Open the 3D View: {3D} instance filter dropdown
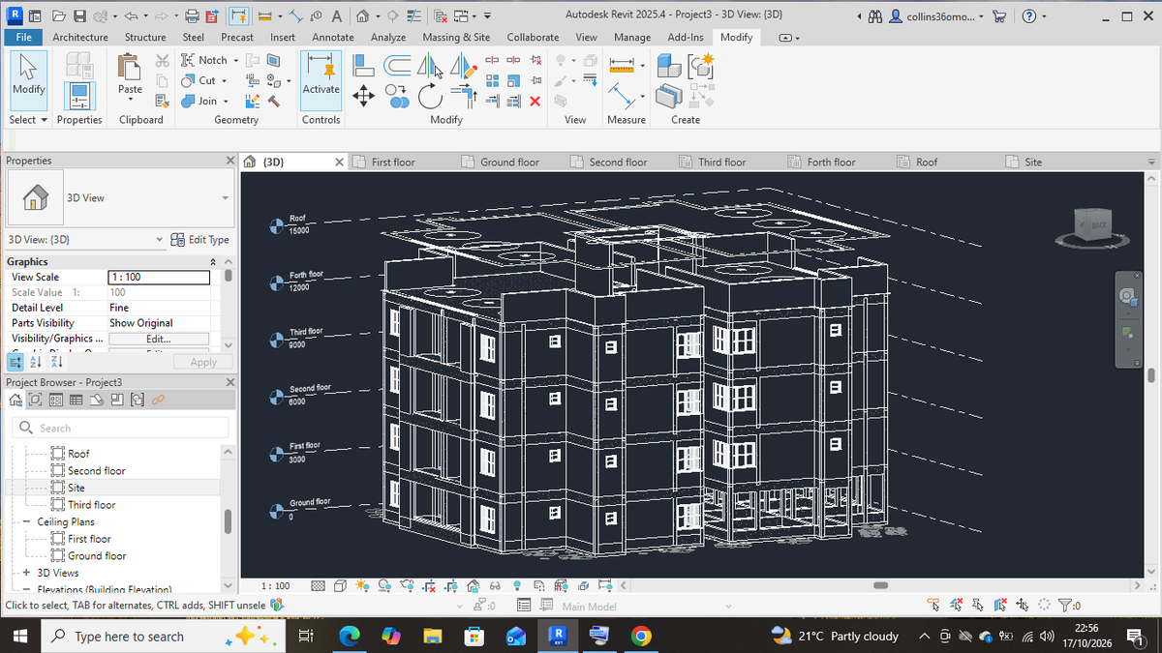1162x653 pixels. 160,239
